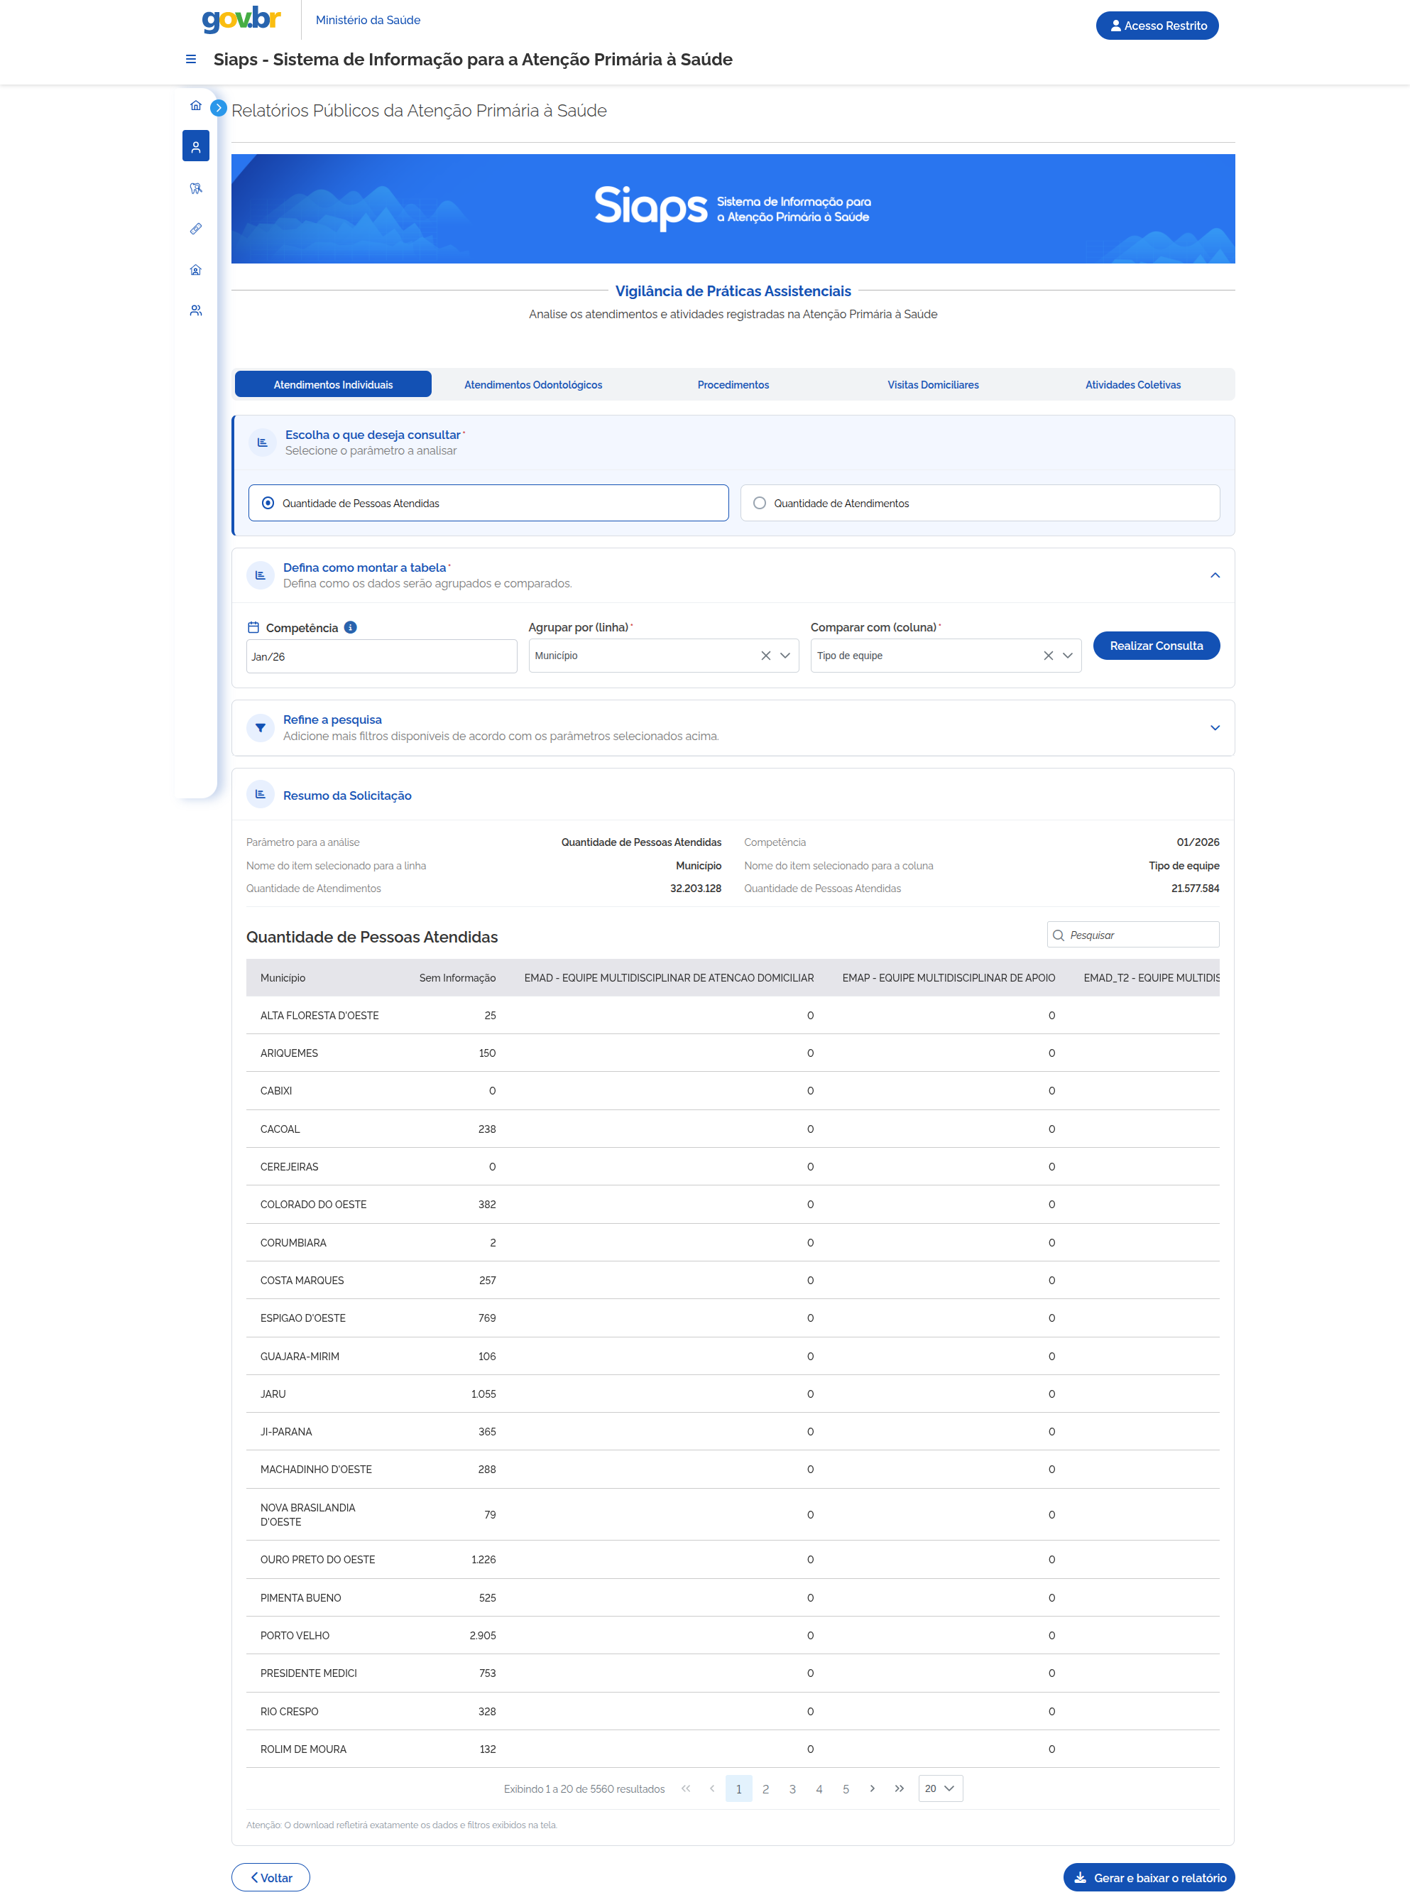Collapse the Defina como montar a tabela section
This screenshot has width=1410, height=1895.
tap(1215, 575)
